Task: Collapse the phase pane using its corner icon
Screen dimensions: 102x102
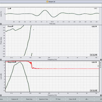Action: tap(1, 60)
